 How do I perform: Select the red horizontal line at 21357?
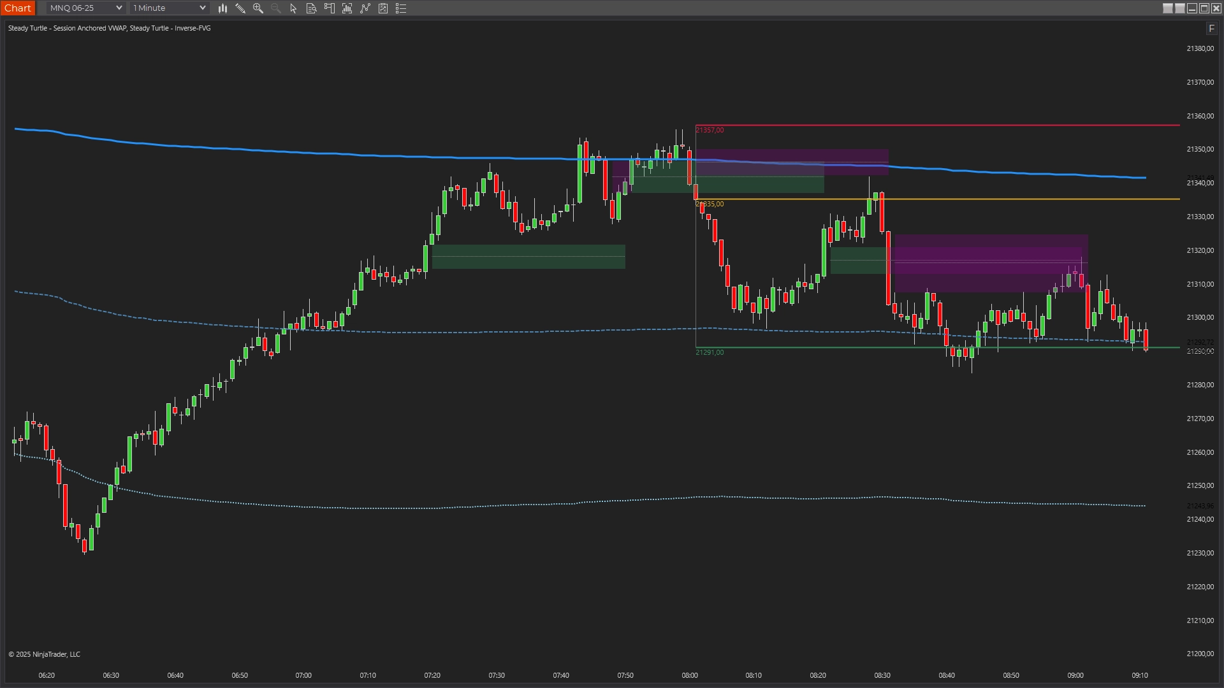tap(937, 125)
